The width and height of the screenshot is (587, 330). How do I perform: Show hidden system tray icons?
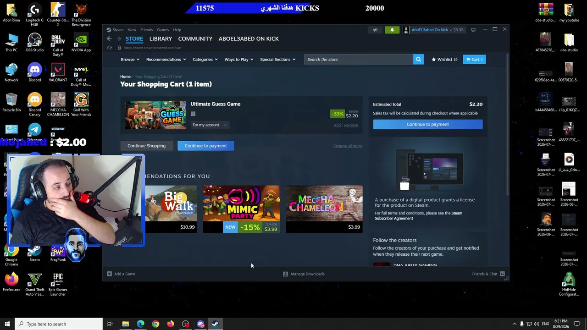click(514, 324)
